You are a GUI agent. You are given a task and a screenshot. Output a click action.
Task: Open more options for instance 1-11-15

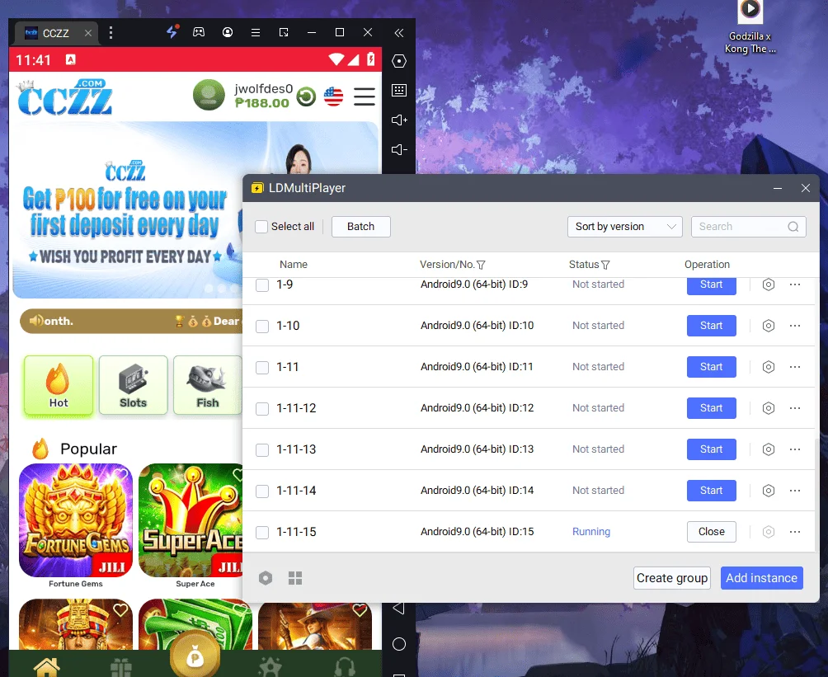795,531
